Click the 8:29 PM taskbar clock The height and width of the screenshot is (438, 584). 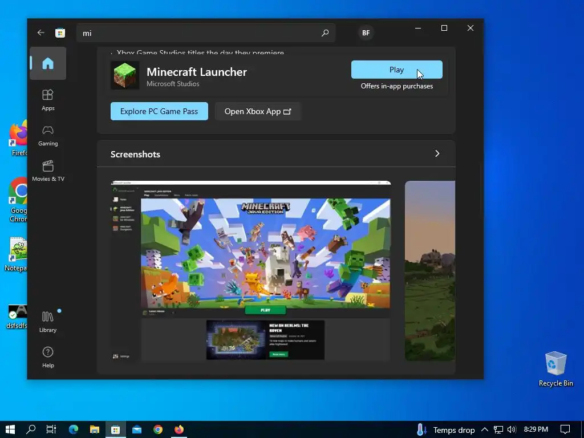(x=536, y=429)
